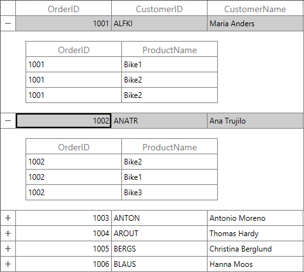Select the ANTON customer ID cell
This screenshot has width=304, height=272.
(x=159, y=218)
